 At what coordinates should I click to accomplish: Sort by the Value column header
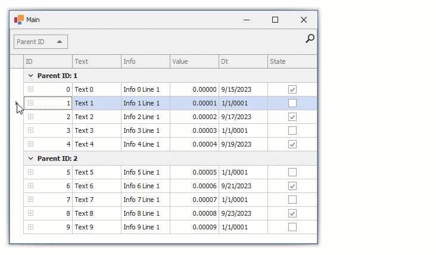[x=194, y=61]
